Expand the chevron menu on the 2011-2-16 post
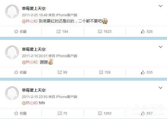 coord(161,47)
